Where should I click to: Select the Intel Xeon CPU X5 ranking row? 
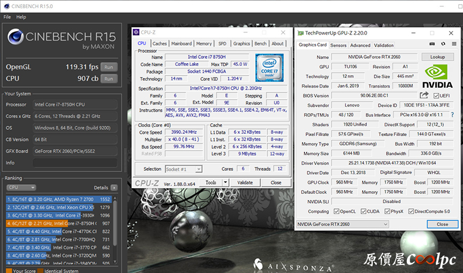coord(58,207)
